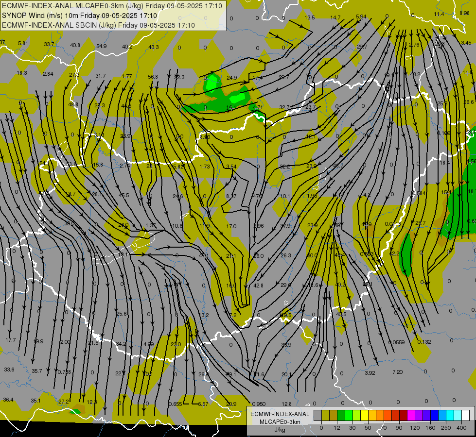Click the legend tick label '250'
476x437 pixels.
click(446, 428)
